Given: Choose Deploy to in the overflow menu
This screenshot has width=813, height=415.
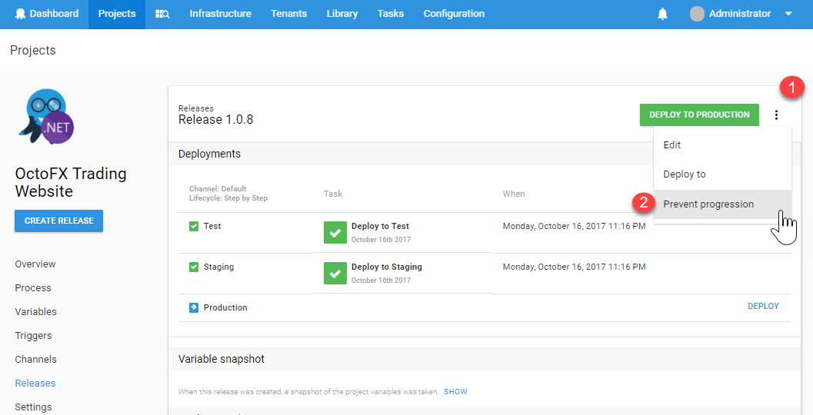Looking at the screenshot, I should [685, 174].
